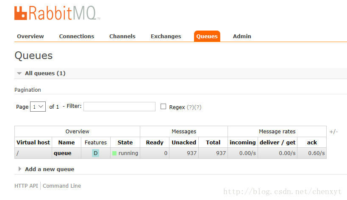
Task: Click the Features column header
Action: click(x=96, y=143)
